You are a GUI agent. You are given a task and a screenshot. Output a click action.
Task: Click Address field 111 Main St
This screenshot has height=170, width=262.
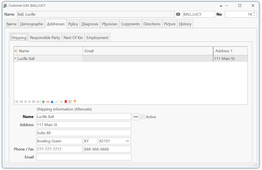pos(84,125)
